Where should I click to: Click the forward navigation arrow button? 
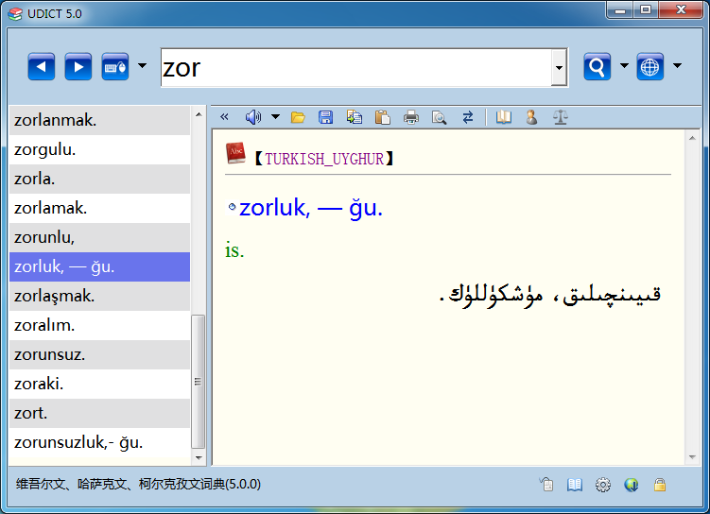click(78, 67)
